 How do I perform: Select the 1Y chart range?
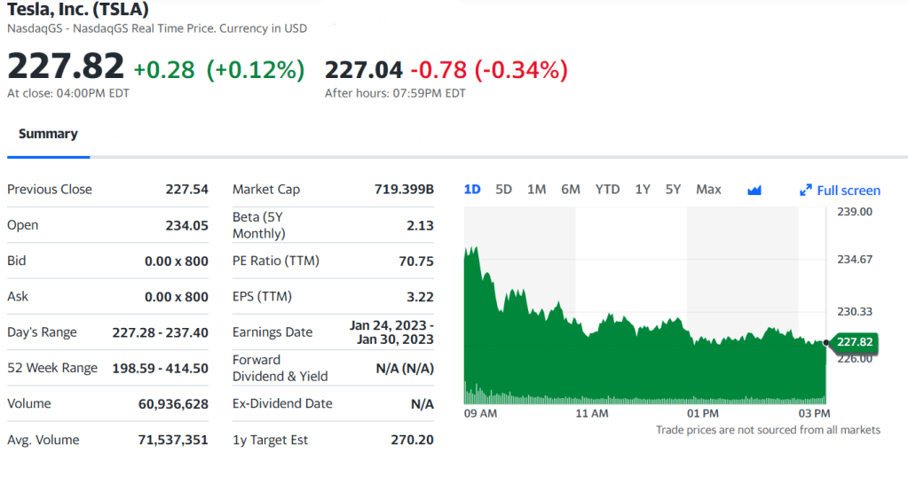tap(643, 190)
